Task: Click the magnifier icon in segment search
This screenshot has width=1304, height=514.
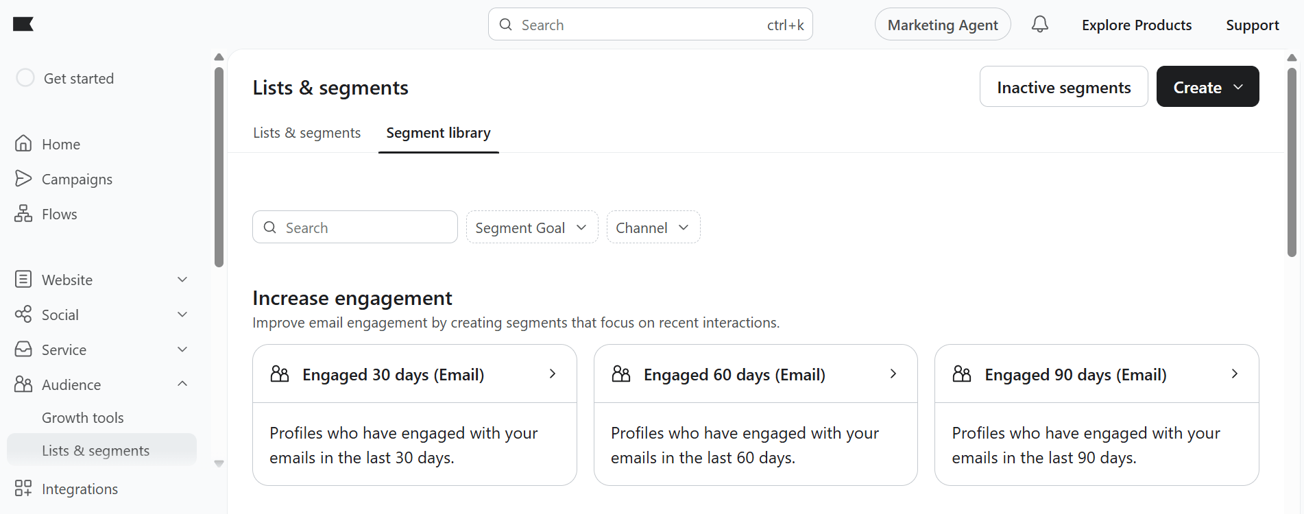Action: [x=270, y=228]
